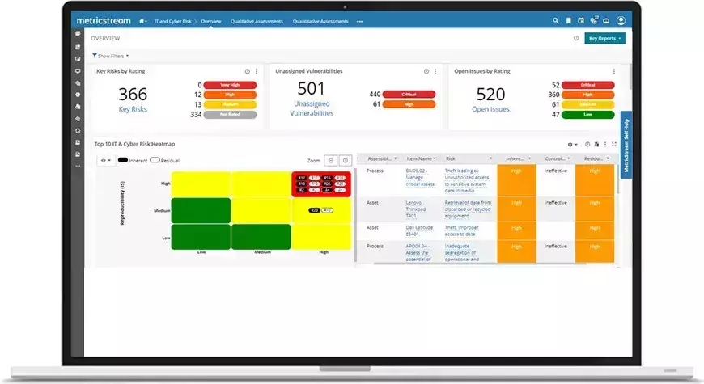Image resolution: width=704 pixels, height=384 pixels.
Task: Open the Key Reports dropdown button
Action: (604, 38)
